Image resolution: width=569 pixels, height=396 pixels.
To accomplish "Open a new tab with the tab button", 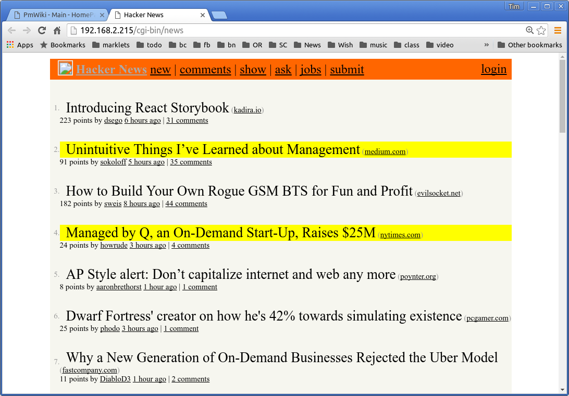I will tap(219, 15).
